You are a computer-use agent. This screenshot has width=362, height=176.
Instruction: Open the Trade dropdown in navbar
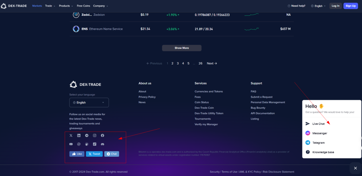tap(50, 6)
